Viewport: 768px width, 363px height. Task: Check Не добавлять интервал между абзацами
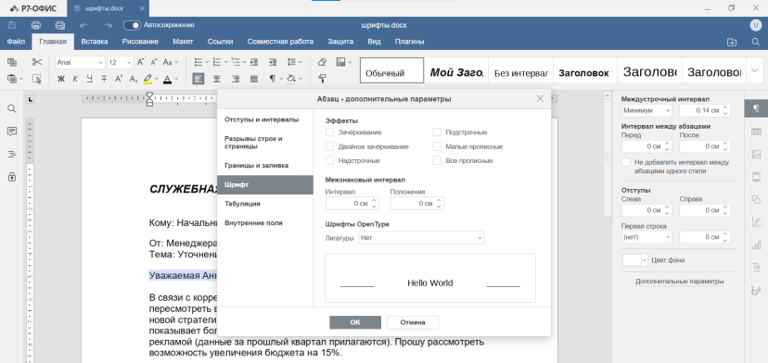click(x=625, y=162)
